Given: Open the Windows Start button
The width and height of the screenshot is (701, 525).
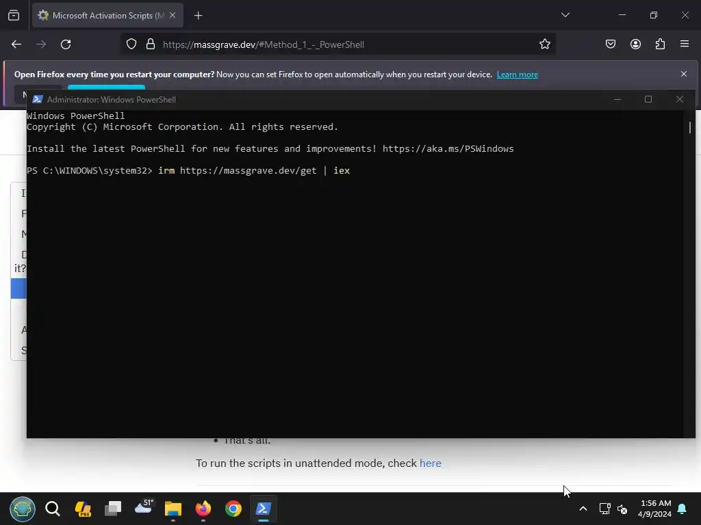Looking at the screenshot, I should (23, 509).
